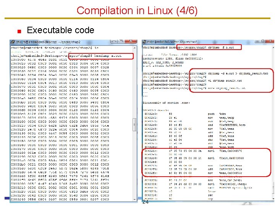Minimize the right objdump terminal window
Image resolution: width=275 pixels, height=206 pixels.
pos(257,41)
